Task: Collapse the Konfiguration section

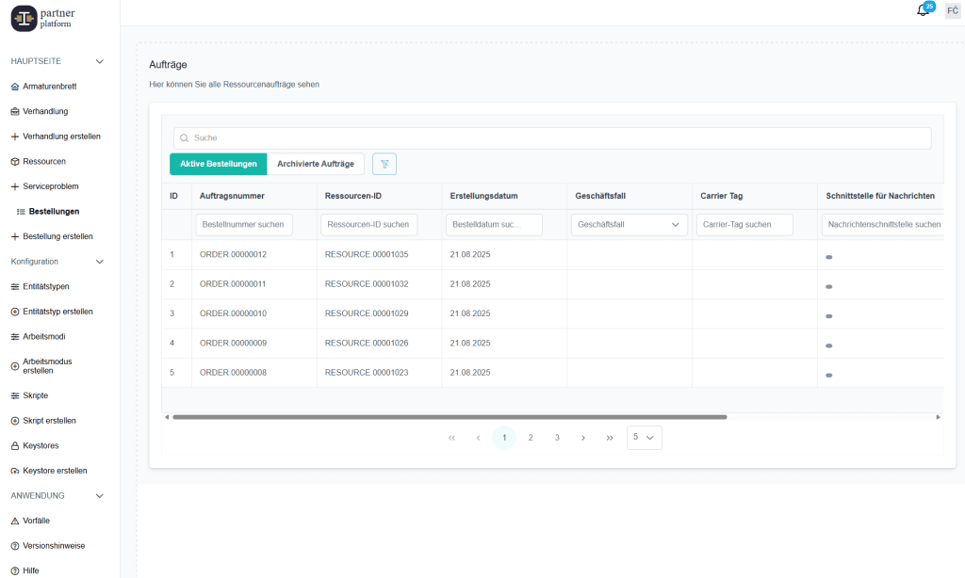Action: [x=100, y=262]
